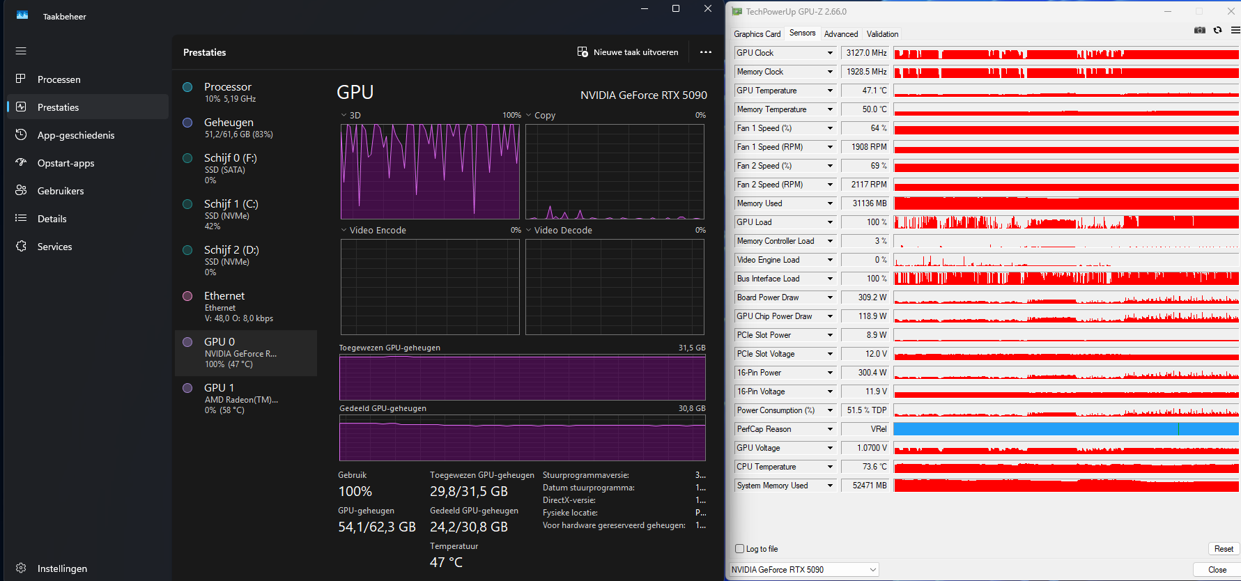Select the GPU 0 NVIDIA GeForce item
Image resolution: width=1241 pixels, height=581 pixels.
coord(246,353)
